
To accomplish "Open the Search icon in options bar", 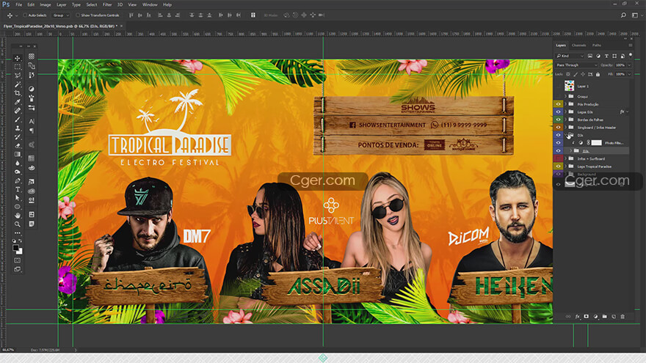I will click(x=623, y=15).
